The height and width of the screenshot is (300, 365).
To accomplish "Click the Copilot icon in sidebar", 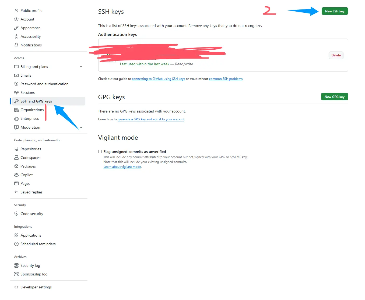I will pyautogui.click(x=16, y=175).
